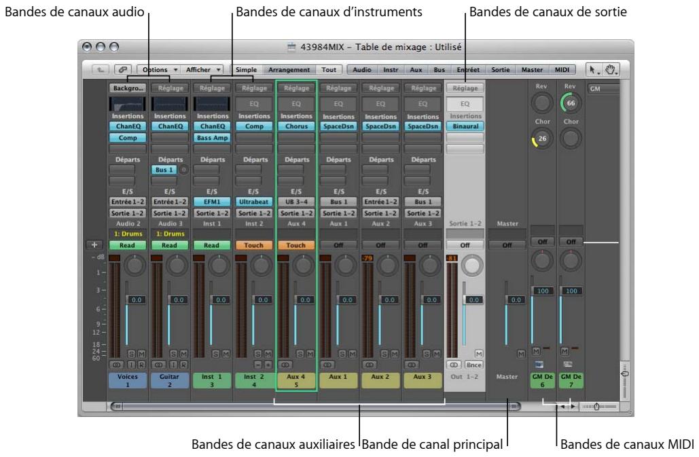This screenshot has width=699, height=457.
Task: Mute the Aux 2 channel
Action: (395, 354)
